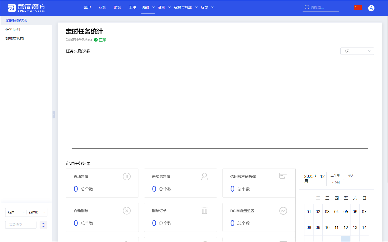Click the DCIM traffic reset chart icon
This screenshot has height=242, width=388.
[x=283, y=211]
